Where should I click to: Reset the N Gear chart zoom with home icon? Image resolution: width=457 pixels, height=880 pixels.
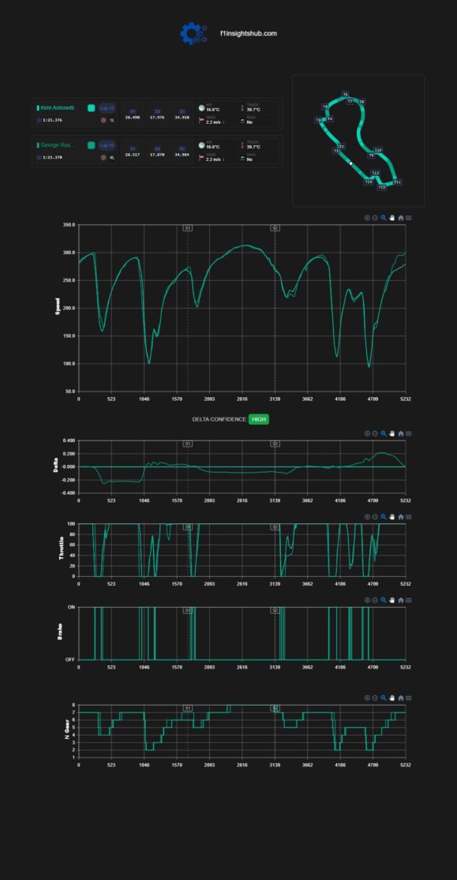point(401,698)
